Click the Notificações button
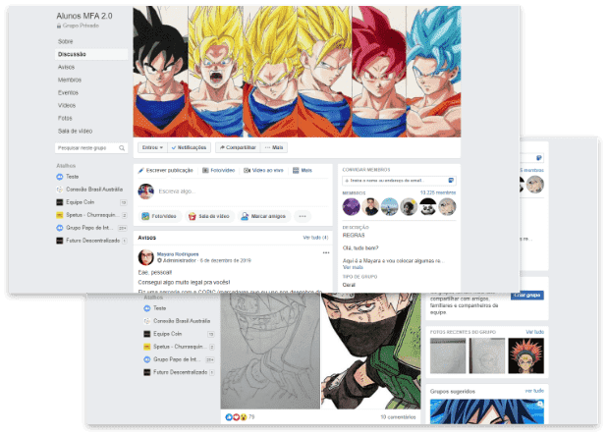607x436 pixels. 189,147
